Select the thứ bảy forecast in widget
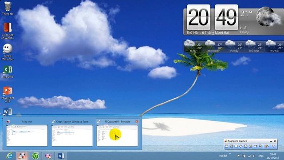This screenshot has height=160, width=284. (234, 46)
